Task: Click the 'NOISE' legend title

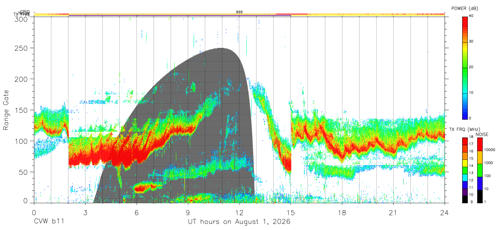Action: 482,134
